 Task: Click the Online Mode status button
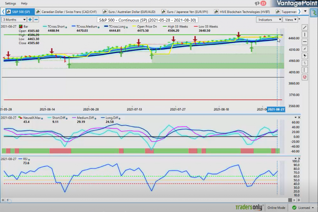(x=276, y=208)
